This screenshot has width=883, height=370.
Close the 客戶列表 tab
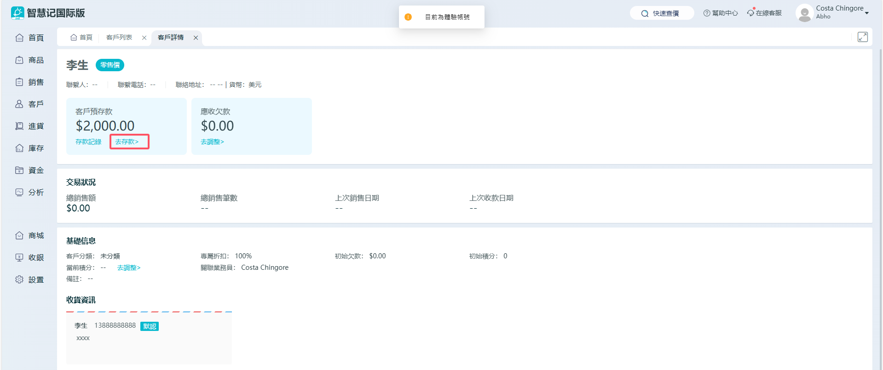point(144,38)
